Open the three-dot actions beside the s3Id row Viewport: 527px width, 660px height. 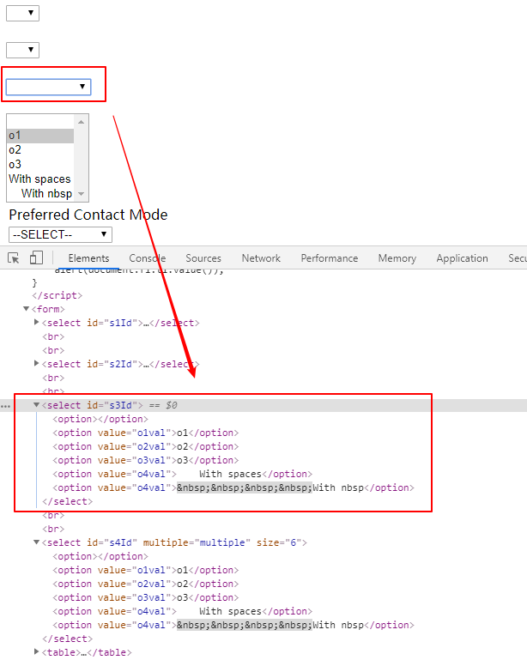click(5, 406)
